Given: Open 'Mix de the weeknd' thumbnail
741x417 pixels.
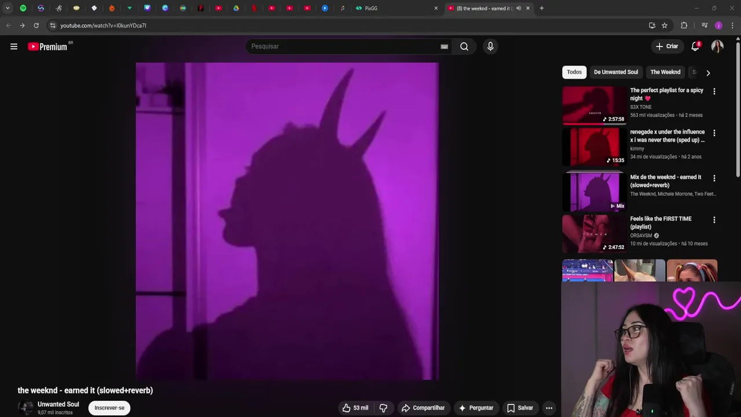Looking at the screenshot, I should 594,192.
